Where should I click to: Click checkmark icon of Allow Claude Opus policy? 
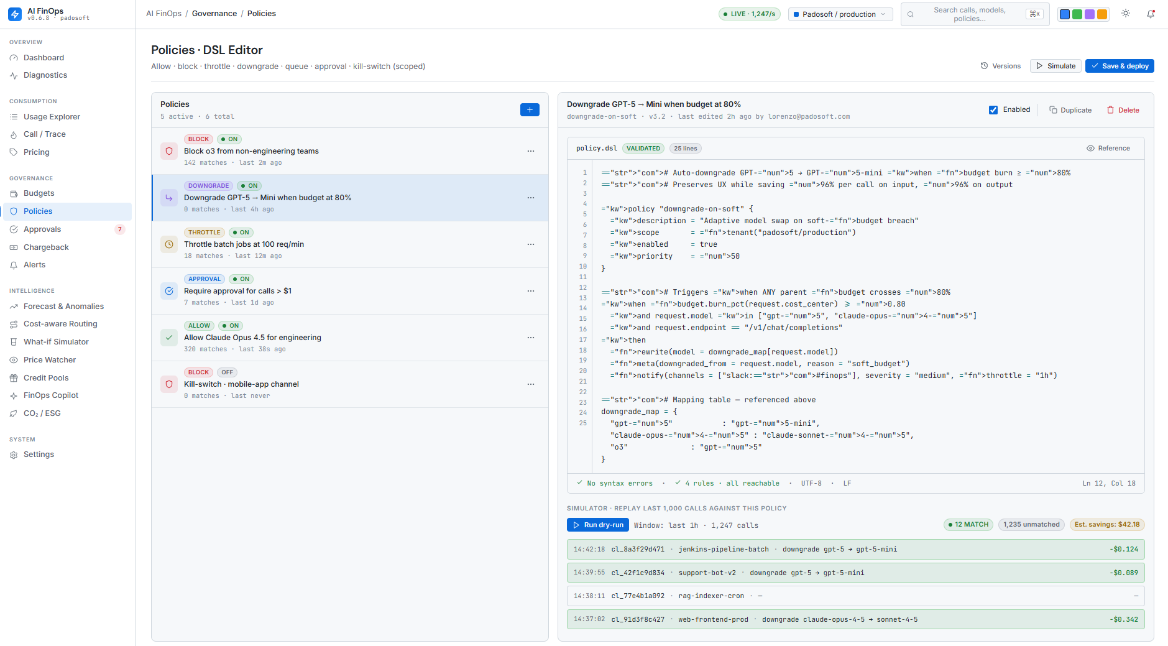click(169, 338)
